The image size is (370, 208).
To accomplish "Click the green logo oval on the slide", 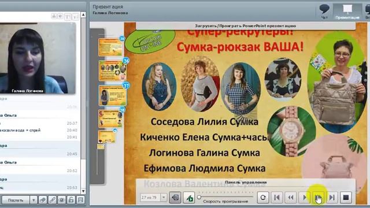I will click(150, 42).
